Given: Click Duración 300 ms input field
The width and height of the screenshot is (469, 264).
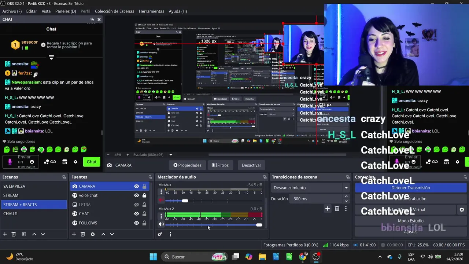Looking at the screenshot, I should point(316,199).
